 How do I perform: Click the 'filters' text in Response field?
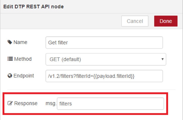[x=65, y=104]
